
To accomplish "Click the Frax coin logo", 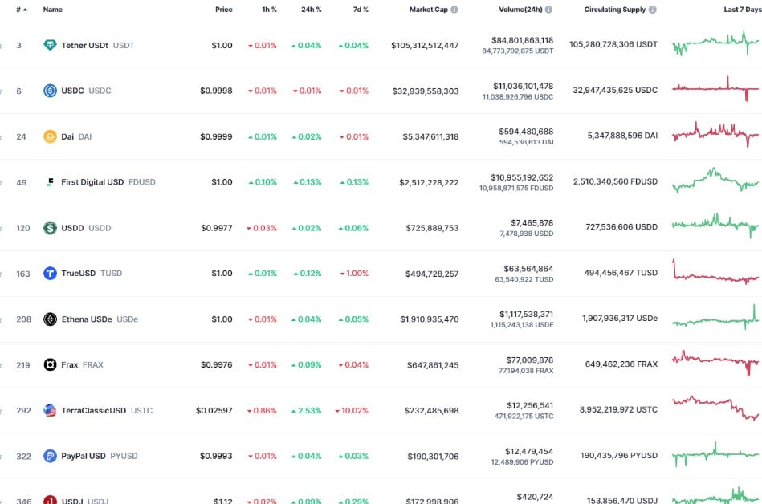I will tap(50, 365).
